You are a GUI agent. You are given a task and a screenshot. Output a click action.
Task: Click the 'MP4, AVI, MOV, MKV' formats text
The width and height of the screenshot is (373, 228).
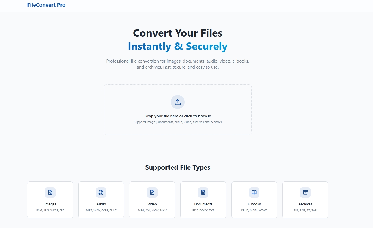152,210
